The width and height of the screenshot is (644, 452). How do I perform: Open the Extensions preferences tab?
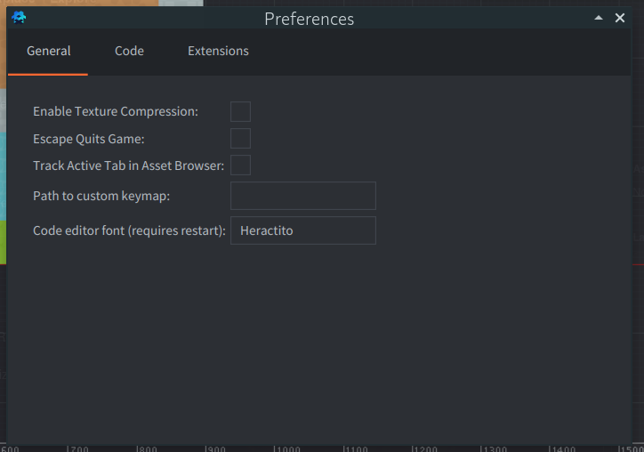pyautogui.click(x=218, y=52)
